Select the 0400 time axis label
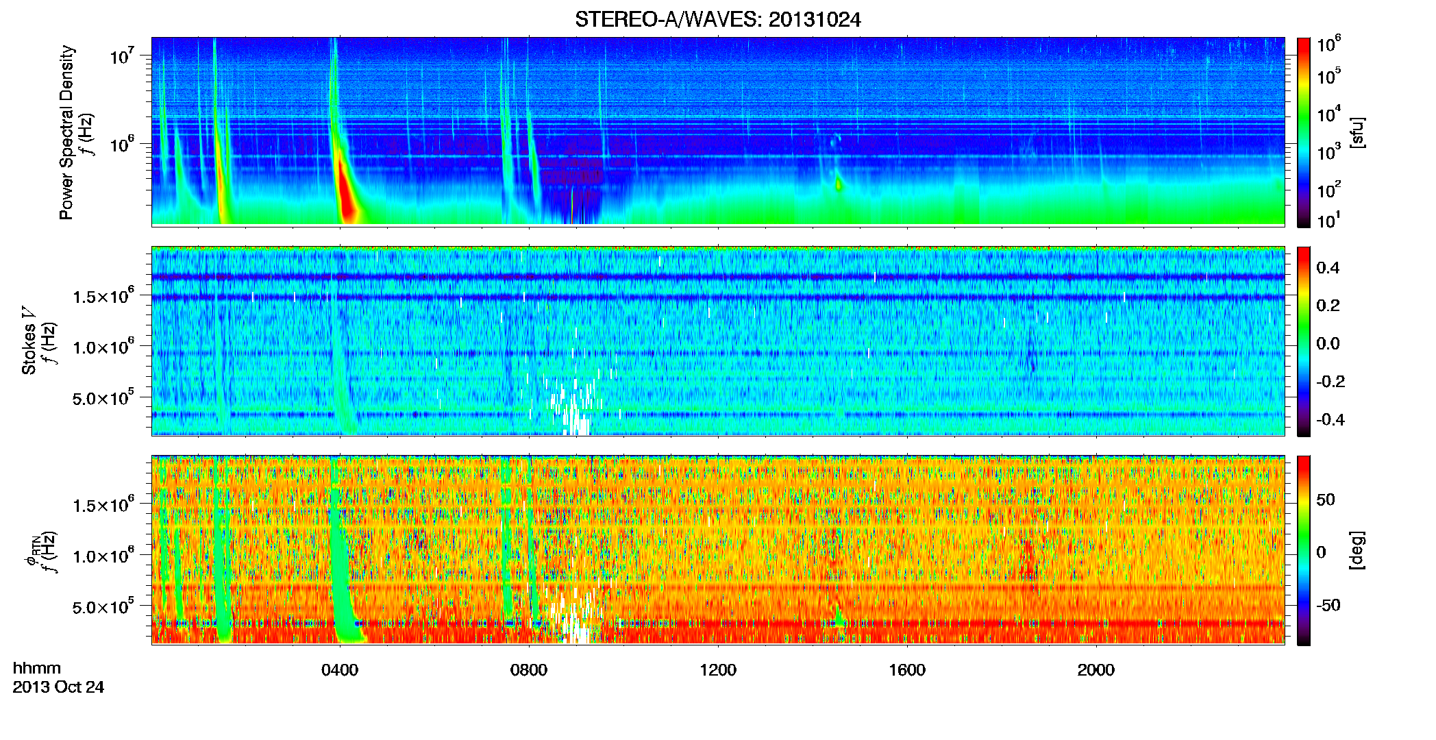Image resolution: width=1436 pixels, height=740 pixels. pyautogui.click(x=340, y=670)
